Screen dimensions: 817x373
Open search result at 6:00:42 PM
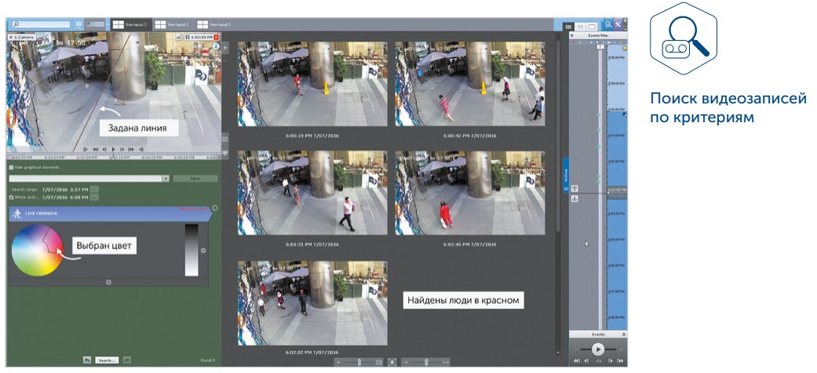(470, 84)
